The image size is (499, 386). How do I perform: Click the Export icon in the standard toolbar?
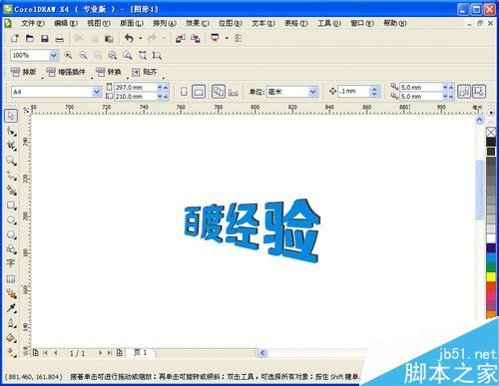(196, 39)
